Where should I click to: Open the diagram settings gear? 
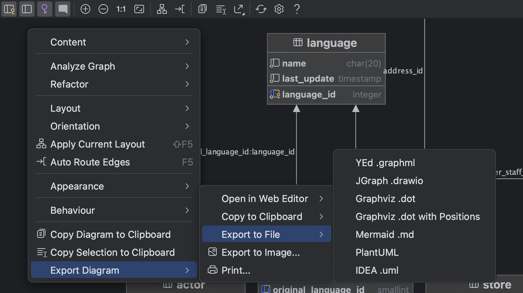(279, 9)
